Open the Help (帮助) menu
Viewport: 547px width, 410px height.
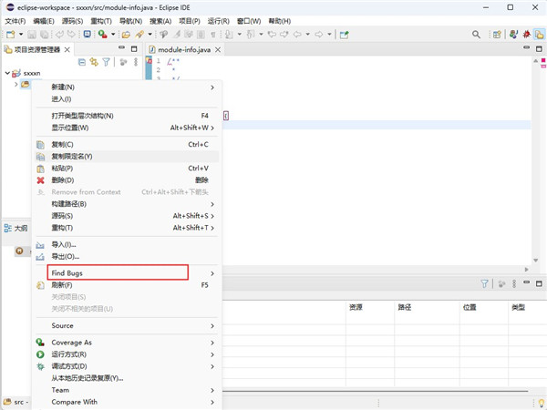[279, 21]
